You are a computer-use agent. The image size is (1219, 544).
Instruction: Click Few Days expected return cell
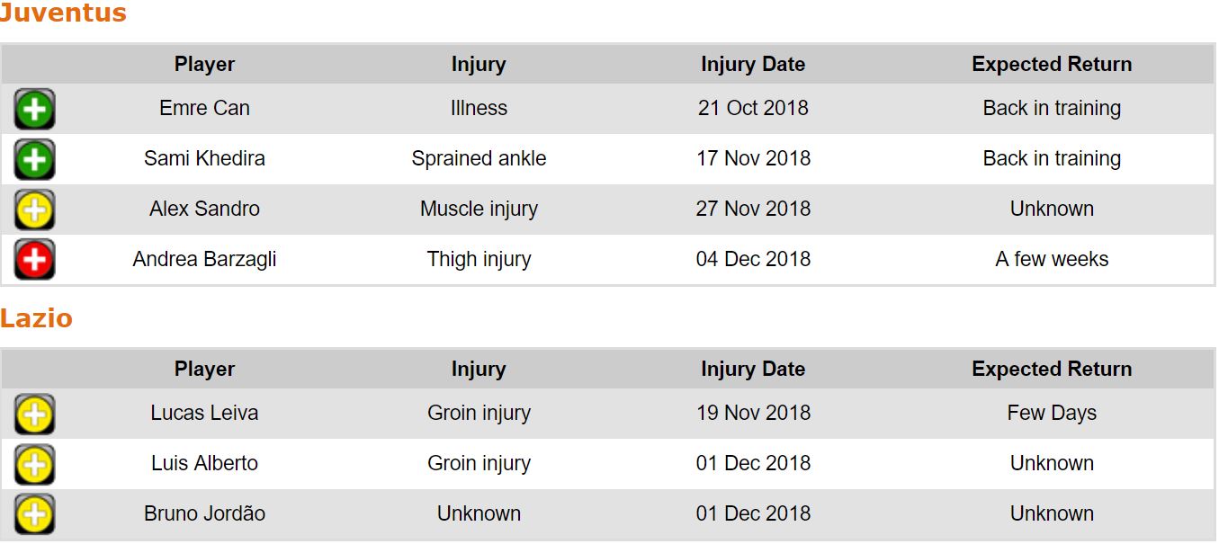tap(1051, 414)
